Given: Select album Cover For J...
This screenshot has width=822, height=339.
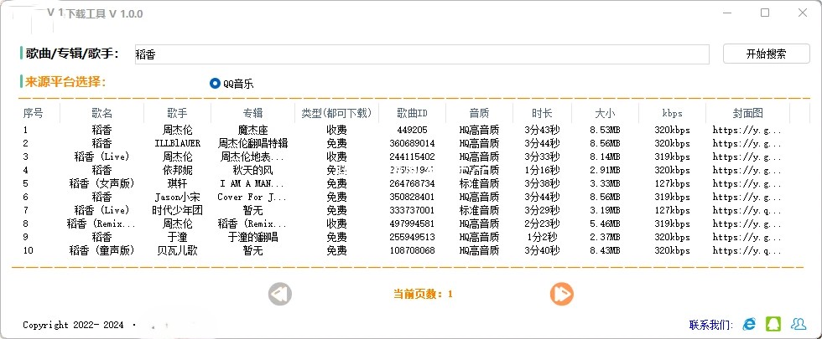Looking at the screenshot, I should click(x=252, y=198).
